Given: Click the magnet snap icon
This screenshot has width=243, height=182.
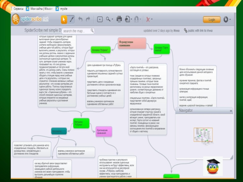Looking at the screenshot, I should 136,19.
